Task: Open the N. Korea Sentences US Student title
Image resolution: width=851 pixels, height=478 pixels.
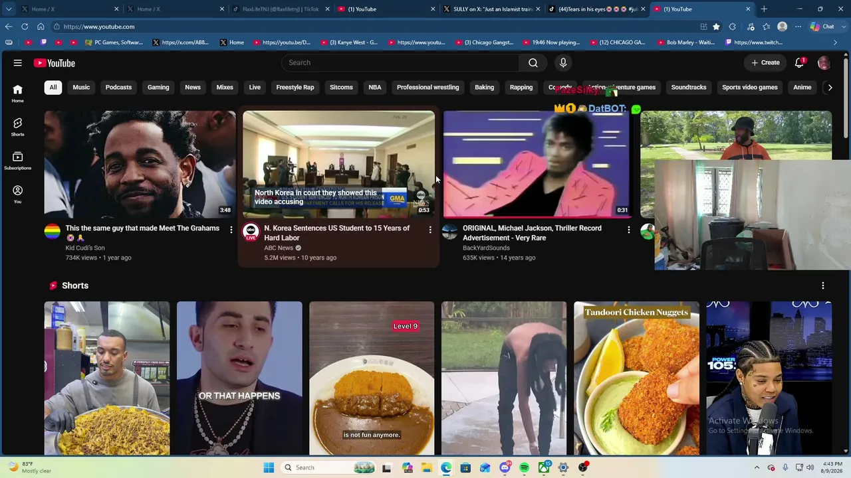Action: [337, 233]
